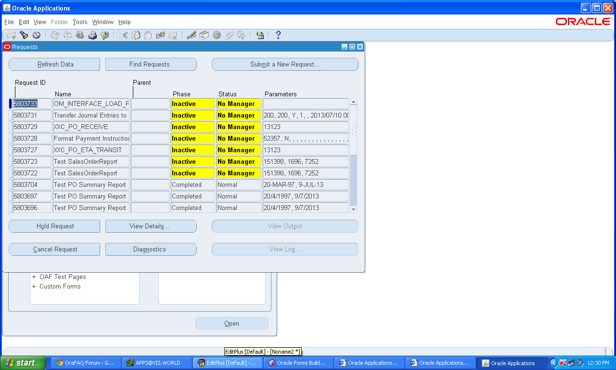
Task: Click the Clear Record eraser icon
Action: click(x=161, y=35)
